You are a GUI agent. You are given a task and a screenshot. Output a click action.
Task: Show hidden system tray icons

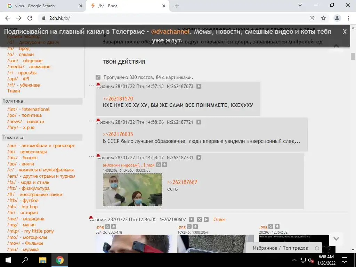(294, 260)
